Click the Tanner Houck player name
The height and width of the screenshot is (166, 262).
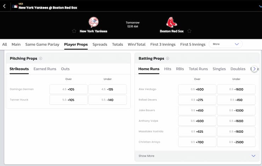[19, 100]
